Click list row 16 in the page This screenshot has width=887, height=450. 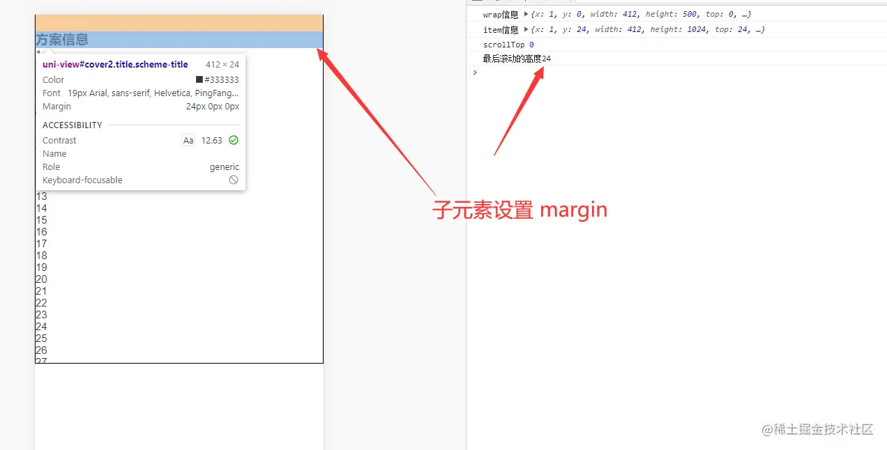41,232
